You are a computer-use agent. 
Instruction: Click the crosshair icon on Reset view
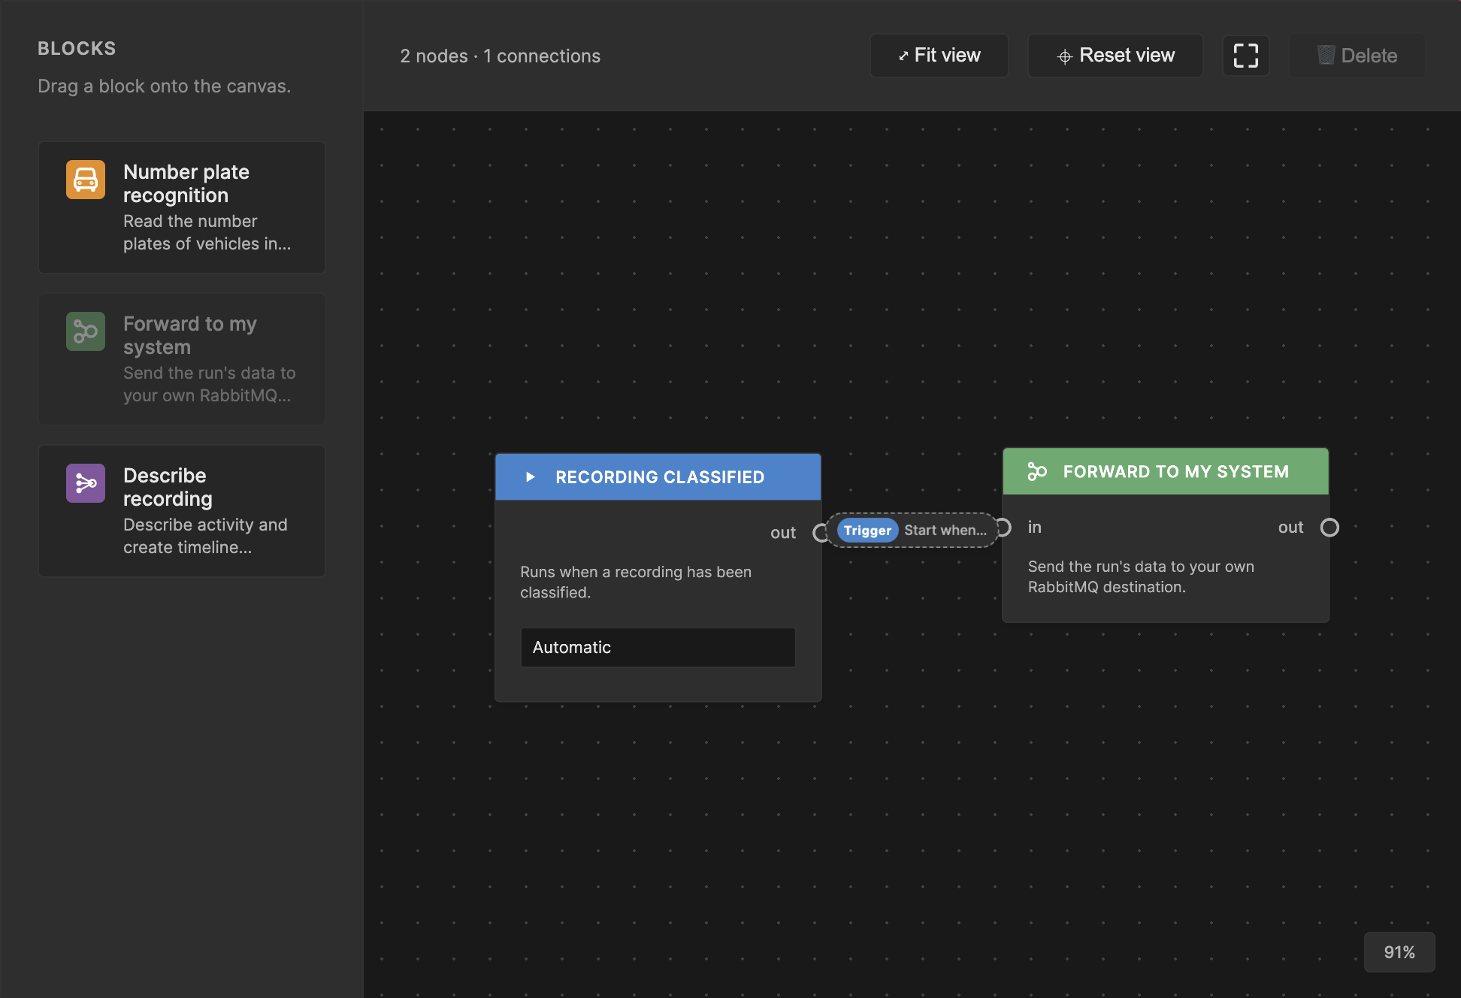point(1064,56)
